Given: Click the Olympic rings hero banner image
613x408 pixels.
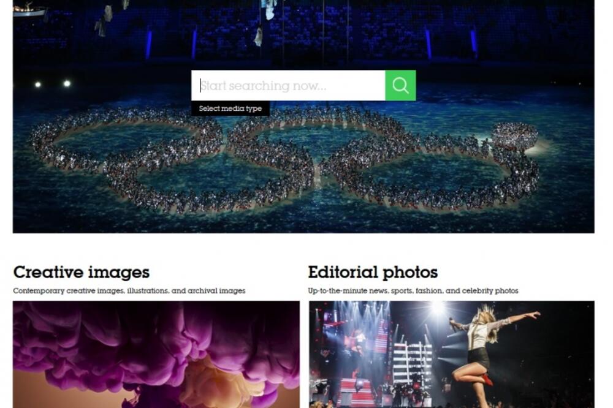Looking at the screenshot, I should click(x=303, y=116).
